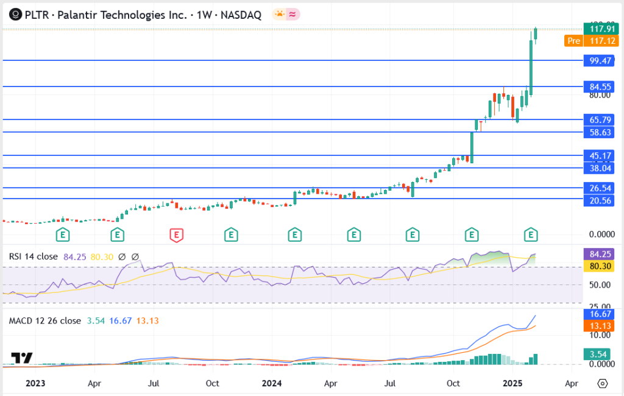The height and width of the screenshot is (396, 624).
Task: Click the purple 84.25 RSI value label
Action: tap(600, 254)
